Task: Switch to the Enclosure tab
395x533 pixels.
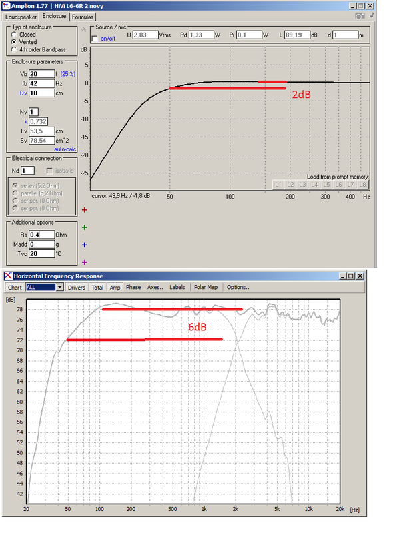Action: [54, 16]
